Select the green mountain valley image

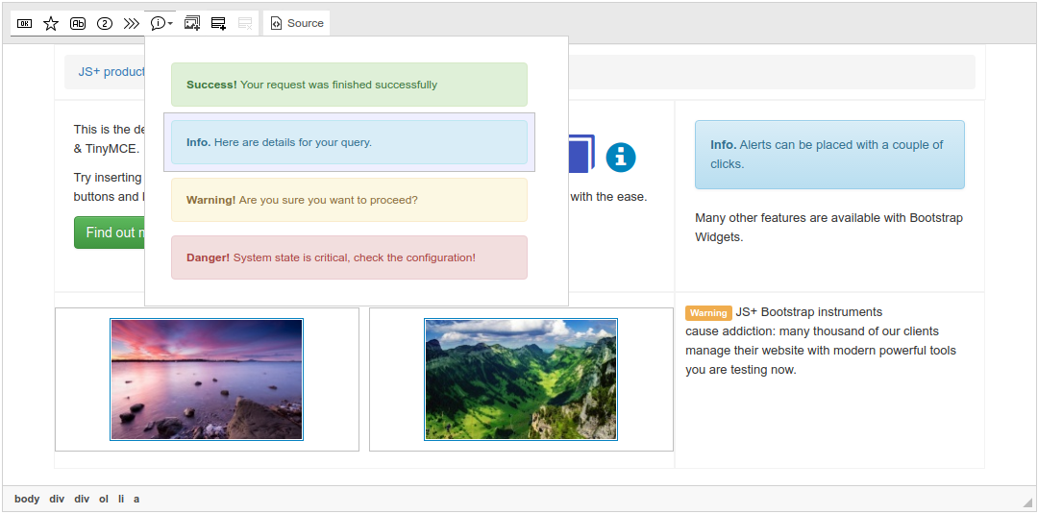(521, 379)
